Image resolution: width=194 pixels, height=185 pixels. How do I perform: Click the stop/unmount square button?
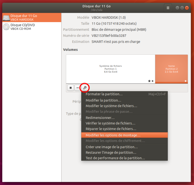(x=70, y=88)
